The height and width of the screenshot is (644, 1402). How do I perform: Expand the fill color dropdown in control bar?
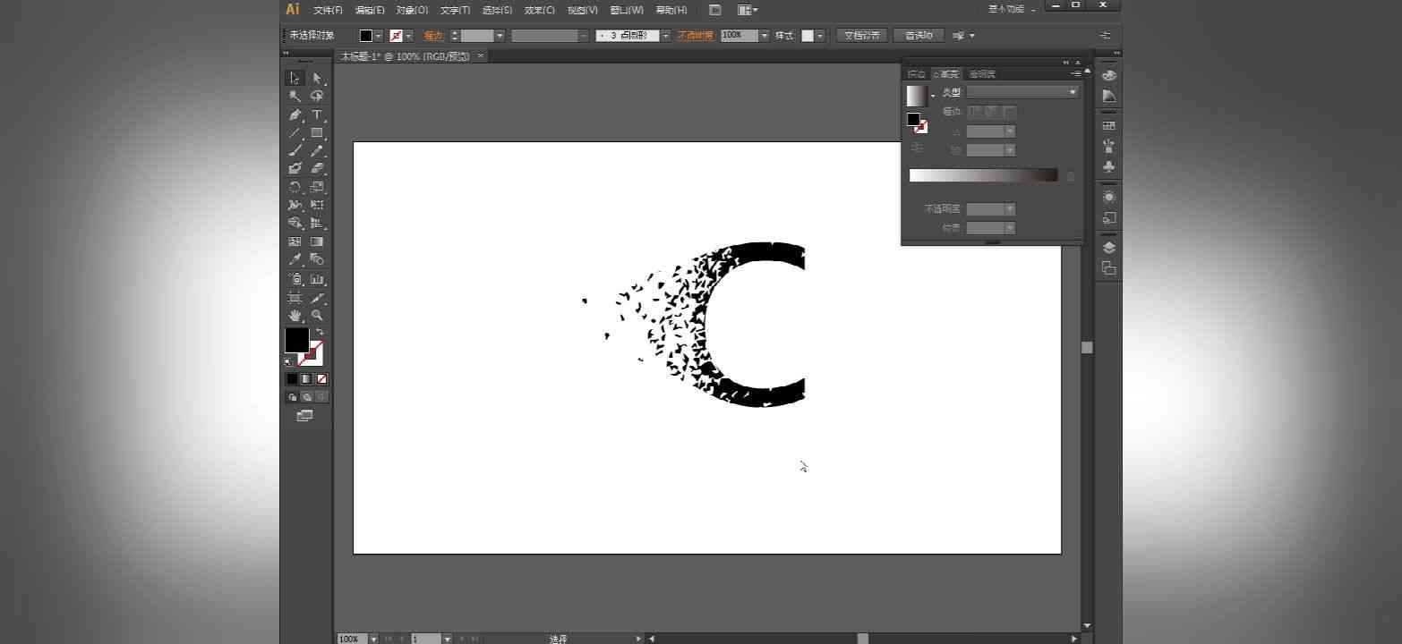379,36
